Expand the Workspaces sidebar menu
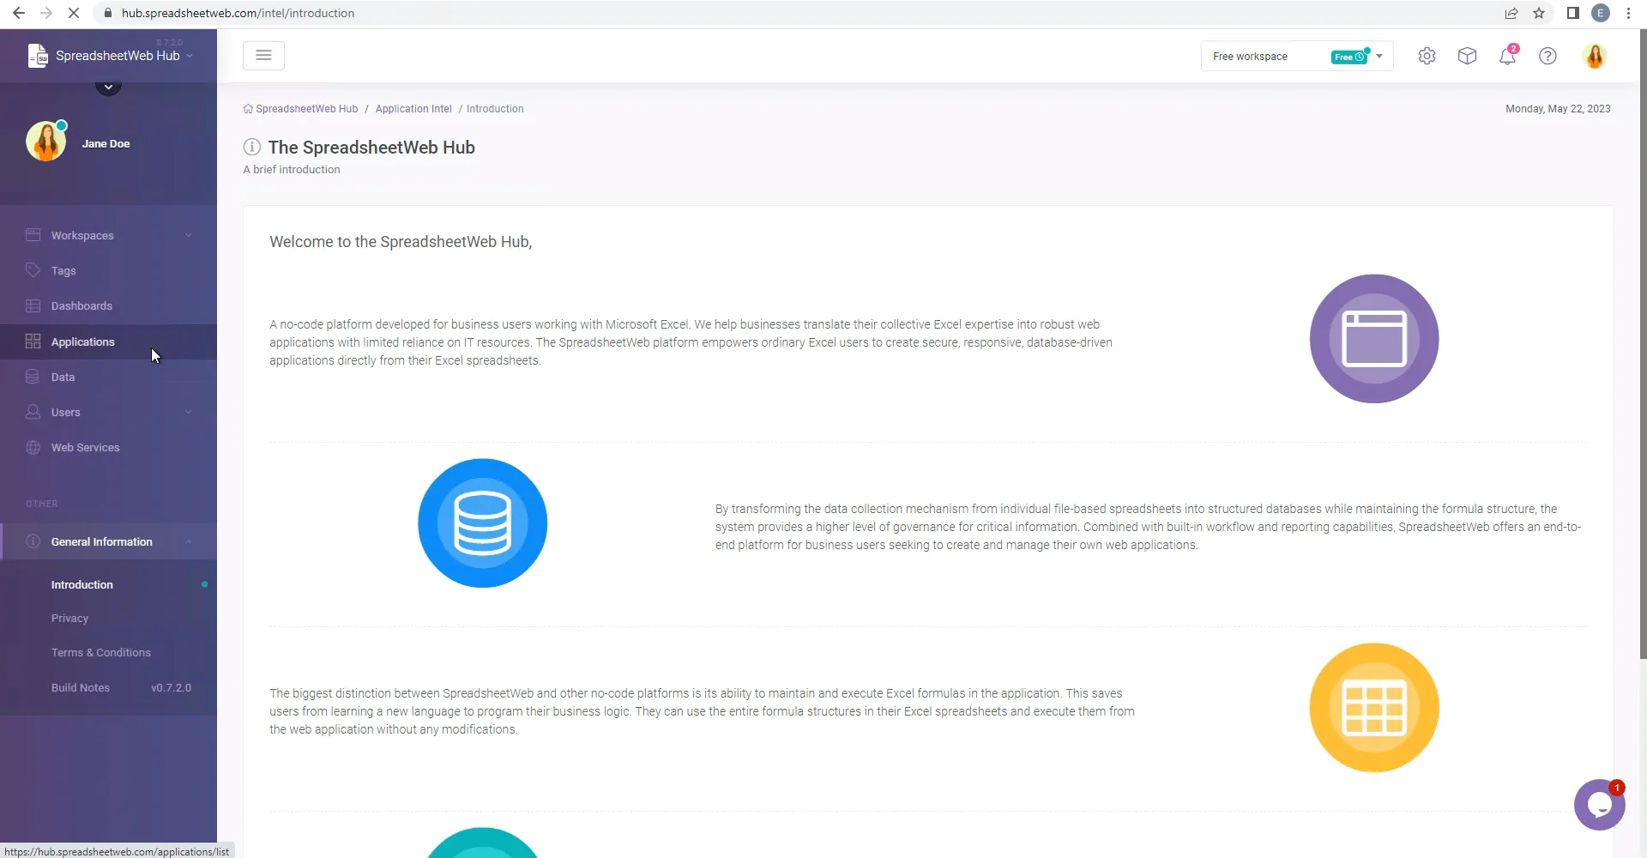Viewport: 1647px width, 858px height. (108, 235)
